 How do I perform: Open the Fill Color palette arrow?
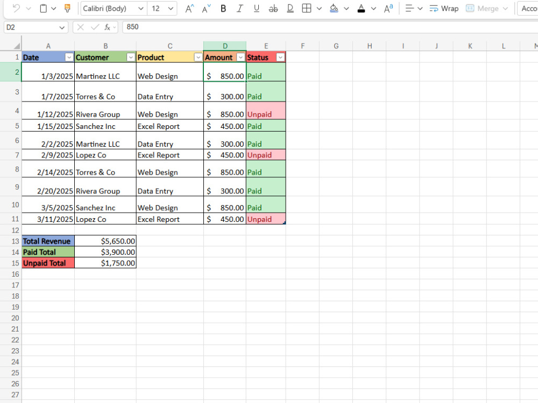(346, 9)
